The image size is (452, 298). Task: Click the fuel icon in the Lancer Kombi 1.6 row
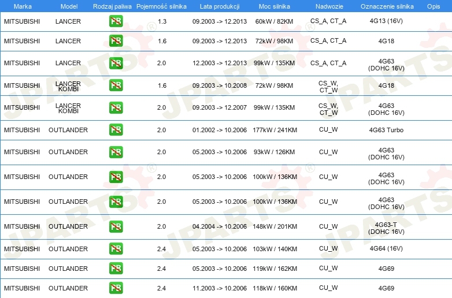point(116,85)
